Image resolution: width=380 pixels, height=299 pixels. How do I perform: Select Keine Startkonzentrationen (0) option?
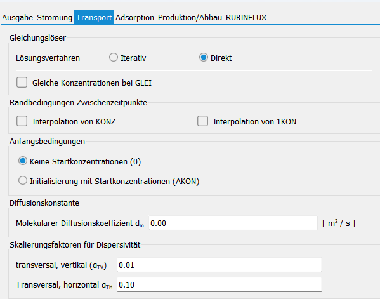23,161
